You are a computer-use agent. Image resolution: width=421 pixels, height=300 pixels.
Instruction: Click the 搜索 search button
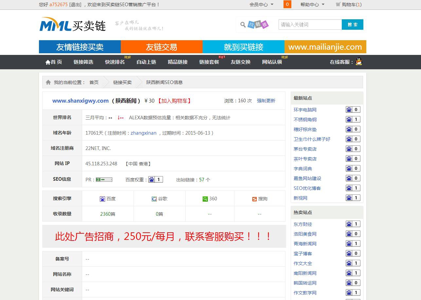coord(353,25)
